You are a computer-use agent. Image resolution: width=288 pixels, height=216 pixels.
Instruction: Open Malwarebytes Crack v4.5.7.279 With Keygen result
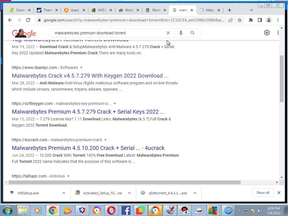(90, 76)
